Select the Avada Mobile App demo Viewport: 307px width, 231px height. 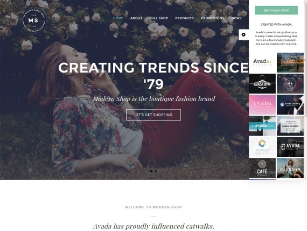pyautogui.click(x=290, y=147)
